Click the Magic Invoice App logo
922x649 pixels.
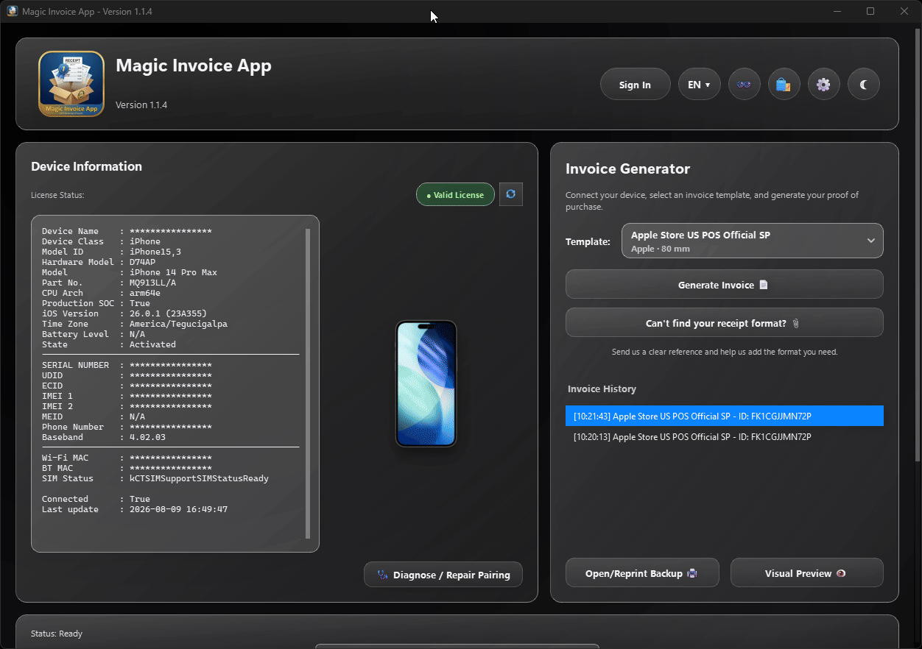pyautogui.click(x=71, y=84)
